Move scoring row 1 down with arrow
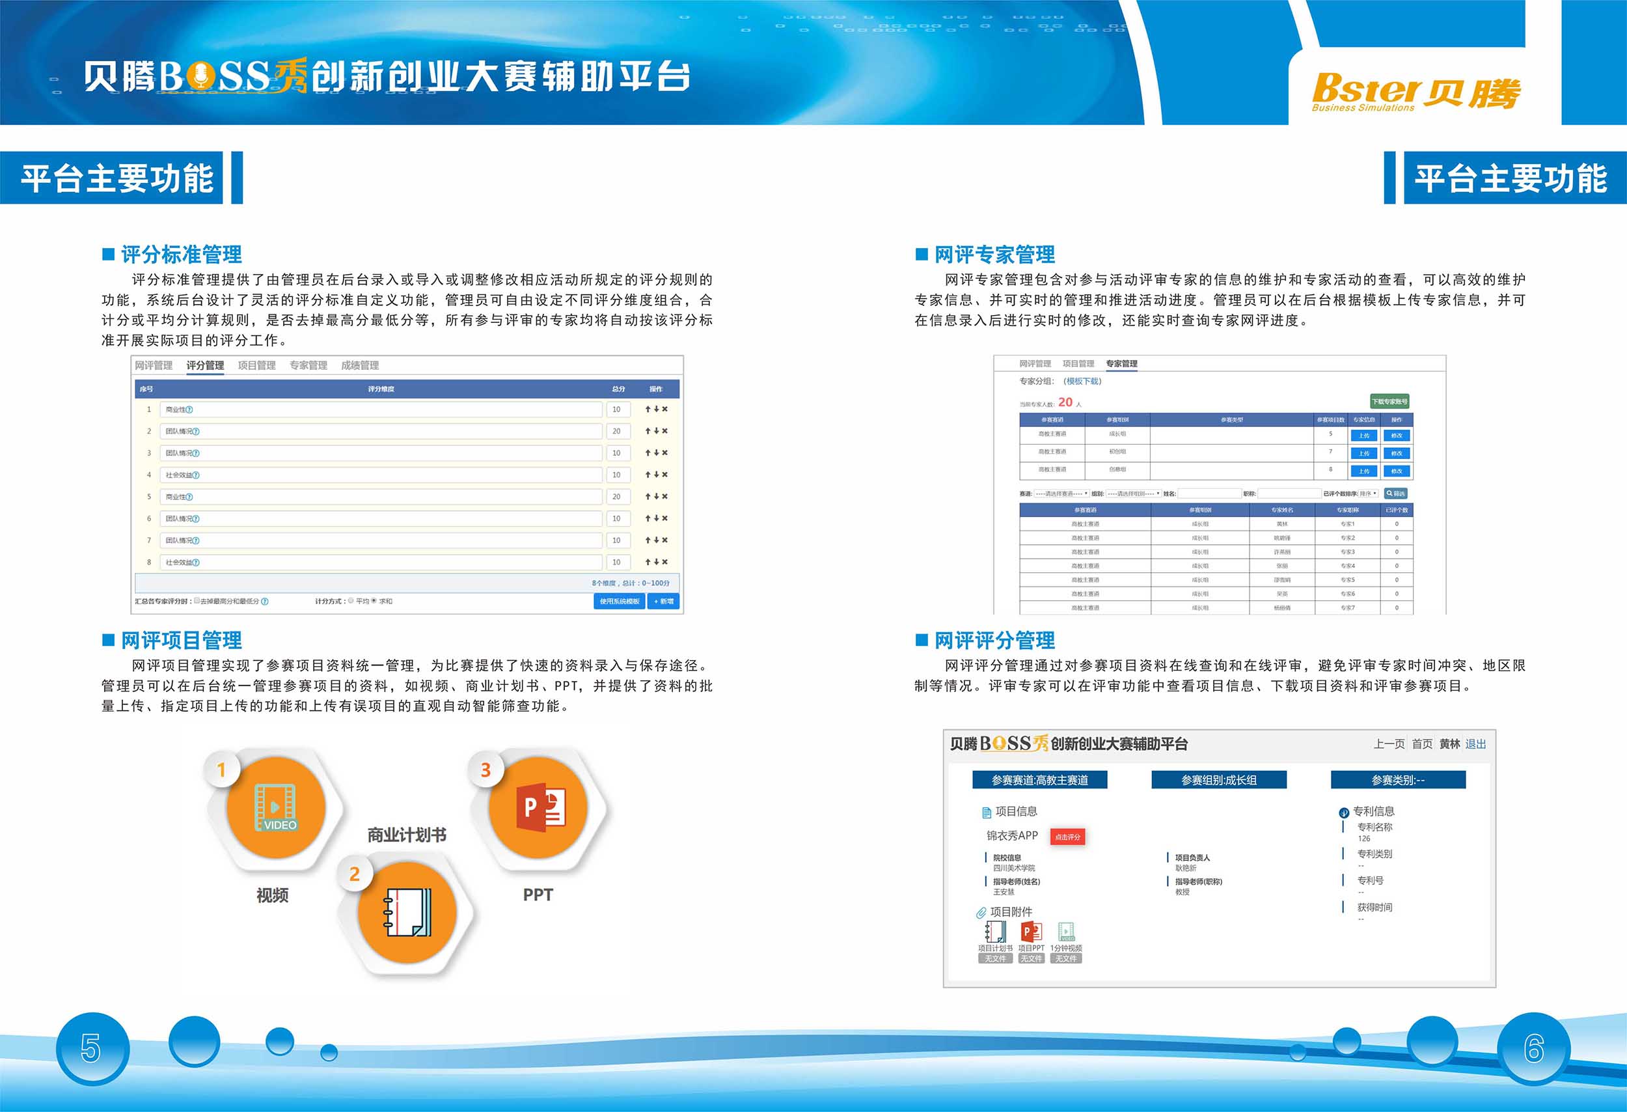Image resolution: width=1627 pixels, height=1112 pixels. click(657, 409)
